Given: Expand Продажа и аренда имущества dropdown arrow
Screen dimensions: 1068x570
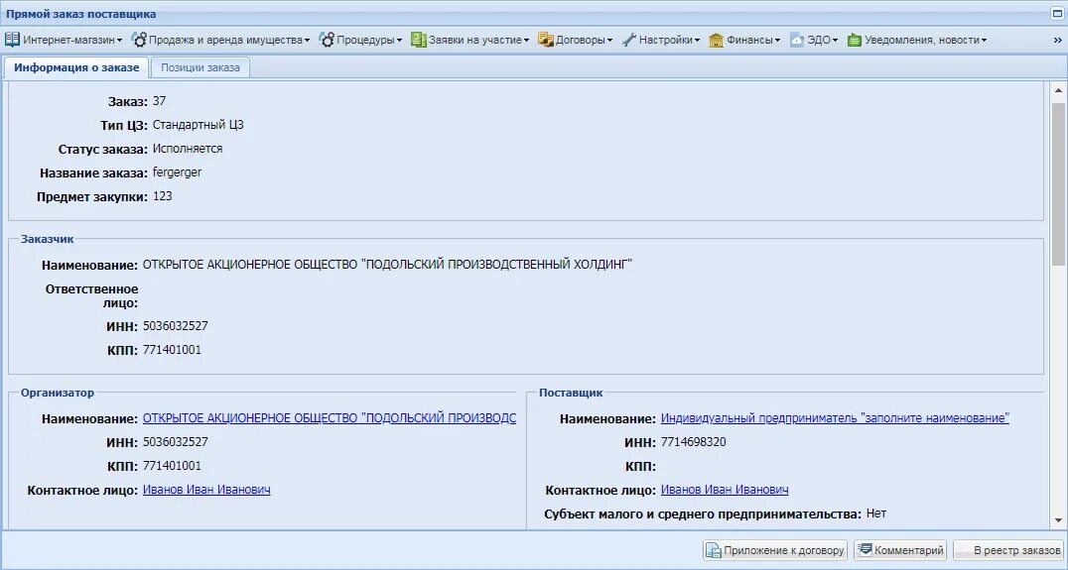Looking at the screenshot, I should coord(307,40).
